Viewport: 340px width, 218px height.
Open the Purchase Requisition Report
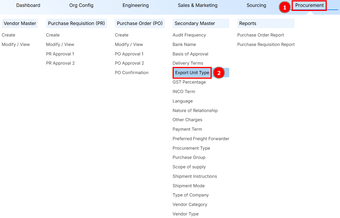pos(266,44)
